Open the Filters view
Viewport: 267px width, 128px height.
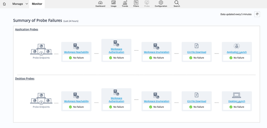point(136,4)
